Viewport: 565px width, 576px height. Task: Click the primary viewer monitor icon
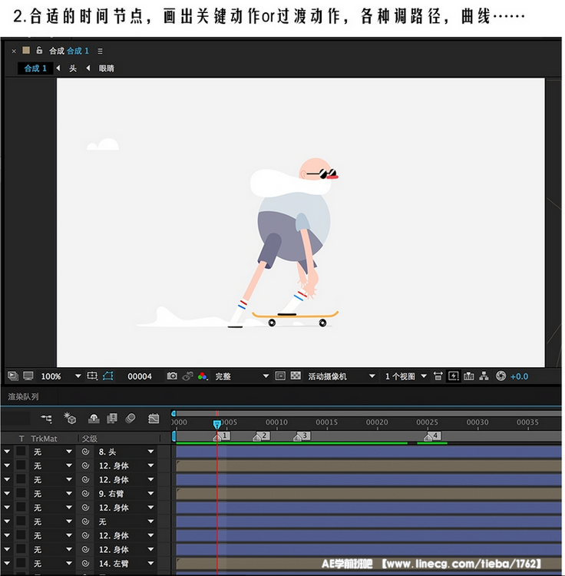click(x=28, y=376)
